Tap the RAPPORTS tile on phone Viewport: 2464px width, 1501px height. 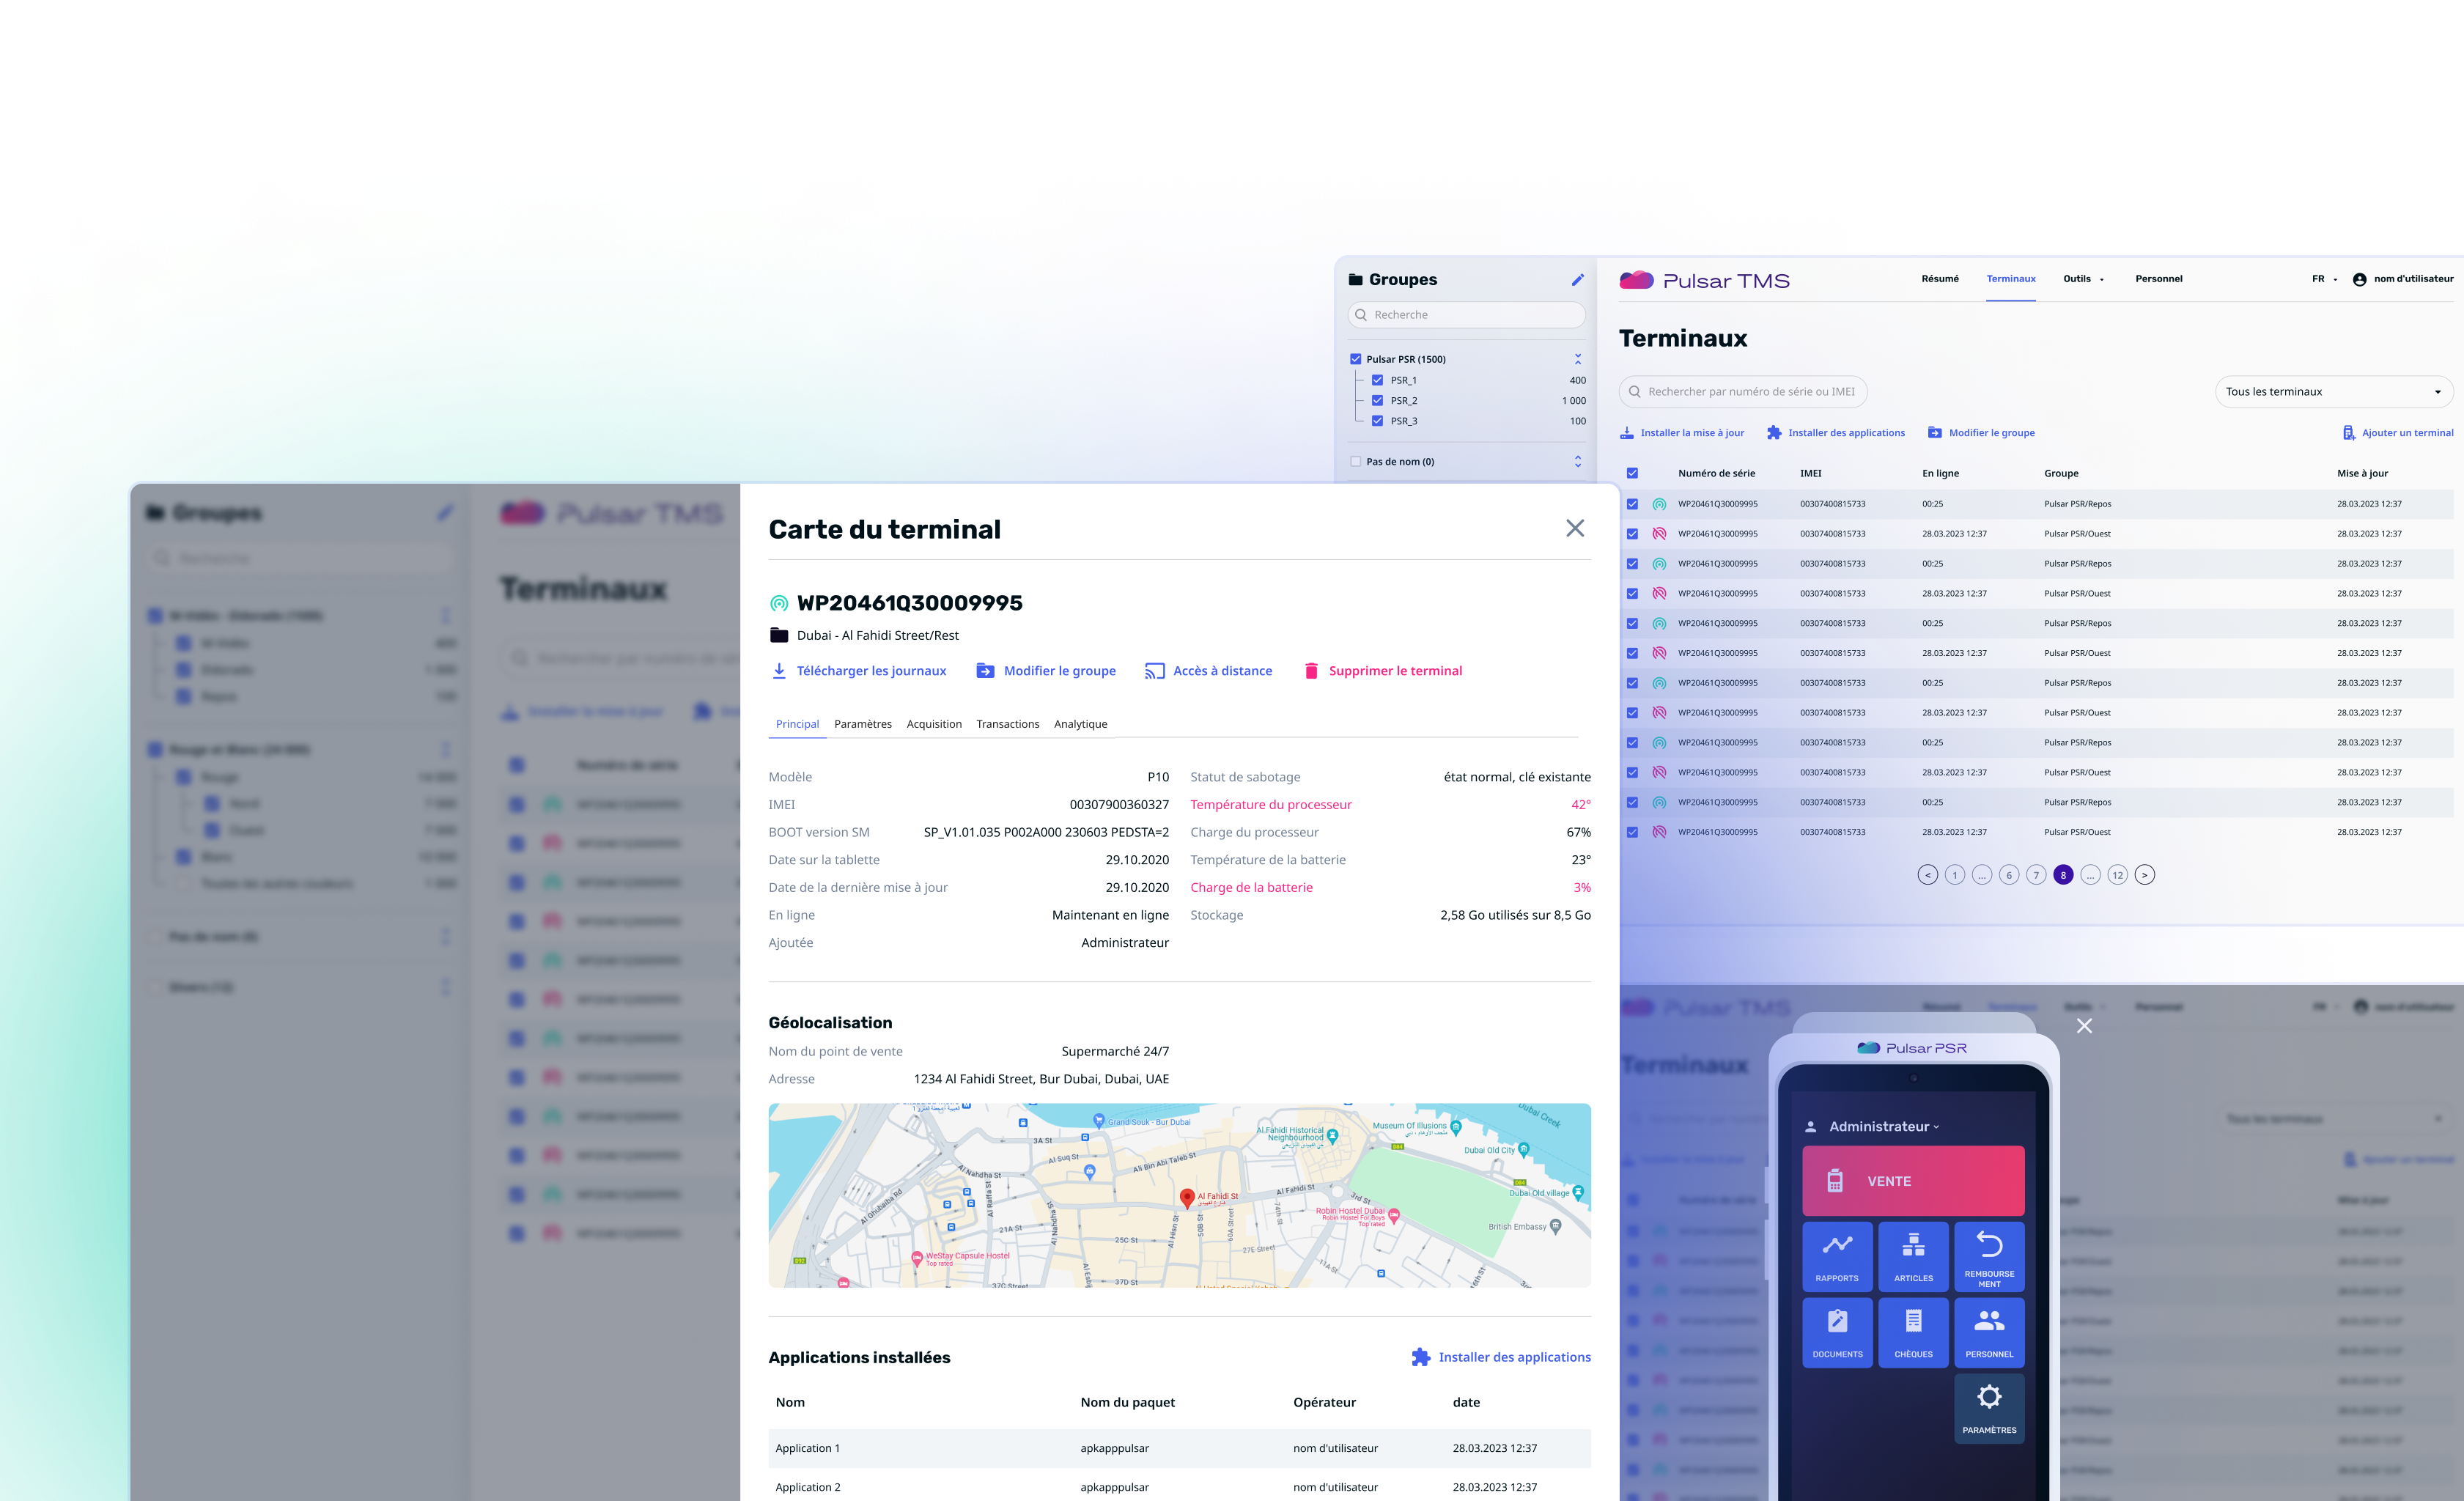pos(1837,1256)
